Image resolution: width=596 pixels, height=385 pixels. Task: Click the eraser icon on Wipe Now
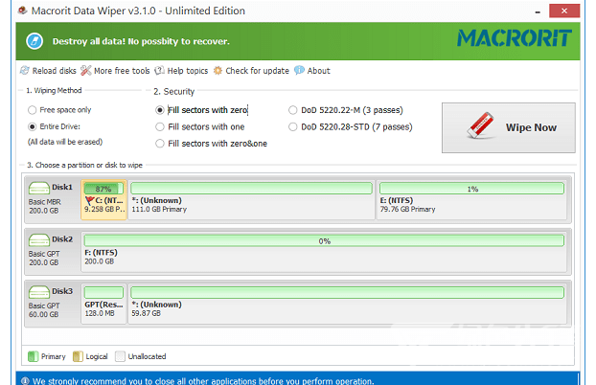(x=480, y=125)
